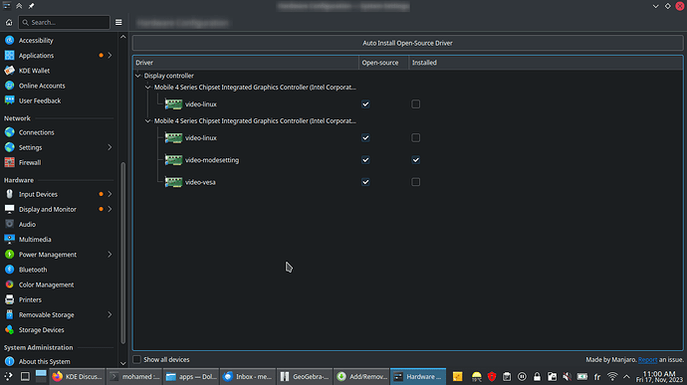Click the Storage Devices icon

[9, 330]
